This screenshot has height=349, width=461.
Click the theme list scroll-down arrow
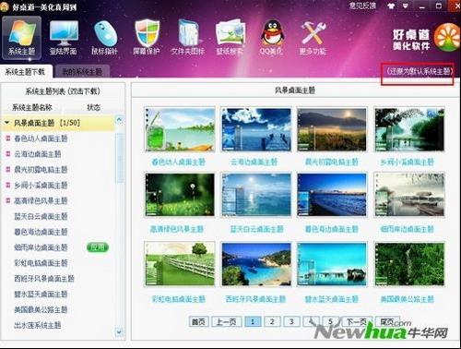[x=119, y=332]
